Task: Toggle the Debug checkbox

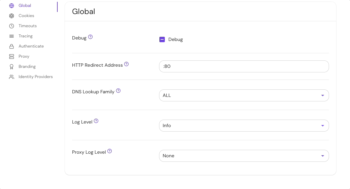Action: coord(162,39)
